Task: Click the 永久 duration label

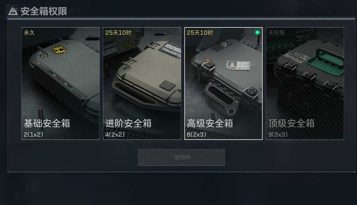Action: point(29,33)
